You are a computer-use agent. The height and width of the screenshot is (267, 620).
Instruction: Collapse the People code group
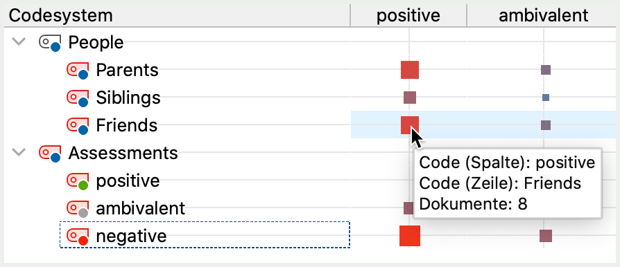[19, 42]
